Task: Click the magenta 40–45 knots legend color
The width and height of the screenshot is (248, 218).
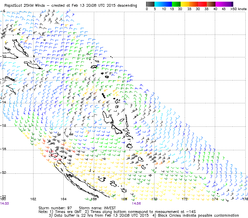Action: click(220, 4)
